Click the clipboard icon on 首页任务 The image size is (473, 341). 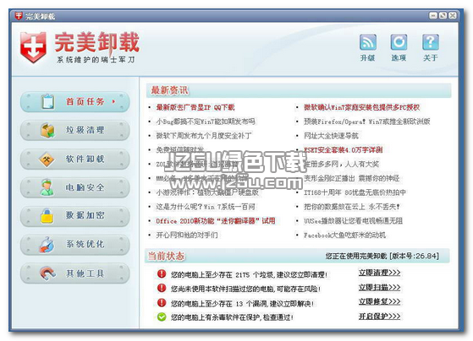pyautogui.click(x=47, y=102)
